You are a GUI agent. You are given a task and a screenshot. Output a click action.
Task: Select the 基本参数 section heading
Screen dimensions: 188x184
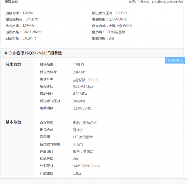pos(13,122)
